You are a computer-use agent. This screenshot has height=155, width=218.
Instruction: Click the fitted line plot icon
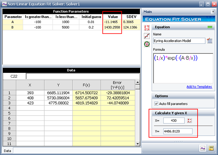(x=147, y=35)
